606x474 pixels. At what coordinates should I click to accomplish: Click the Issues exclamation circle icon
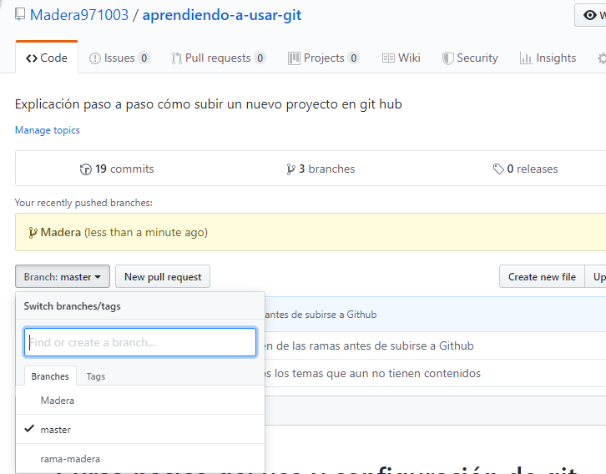click(x=94, y=58)
